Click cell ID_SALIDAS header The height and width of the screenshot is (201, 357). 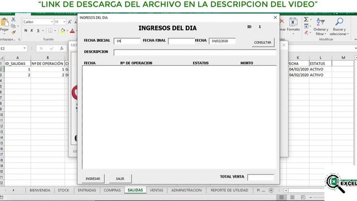(x=17, y=63)
